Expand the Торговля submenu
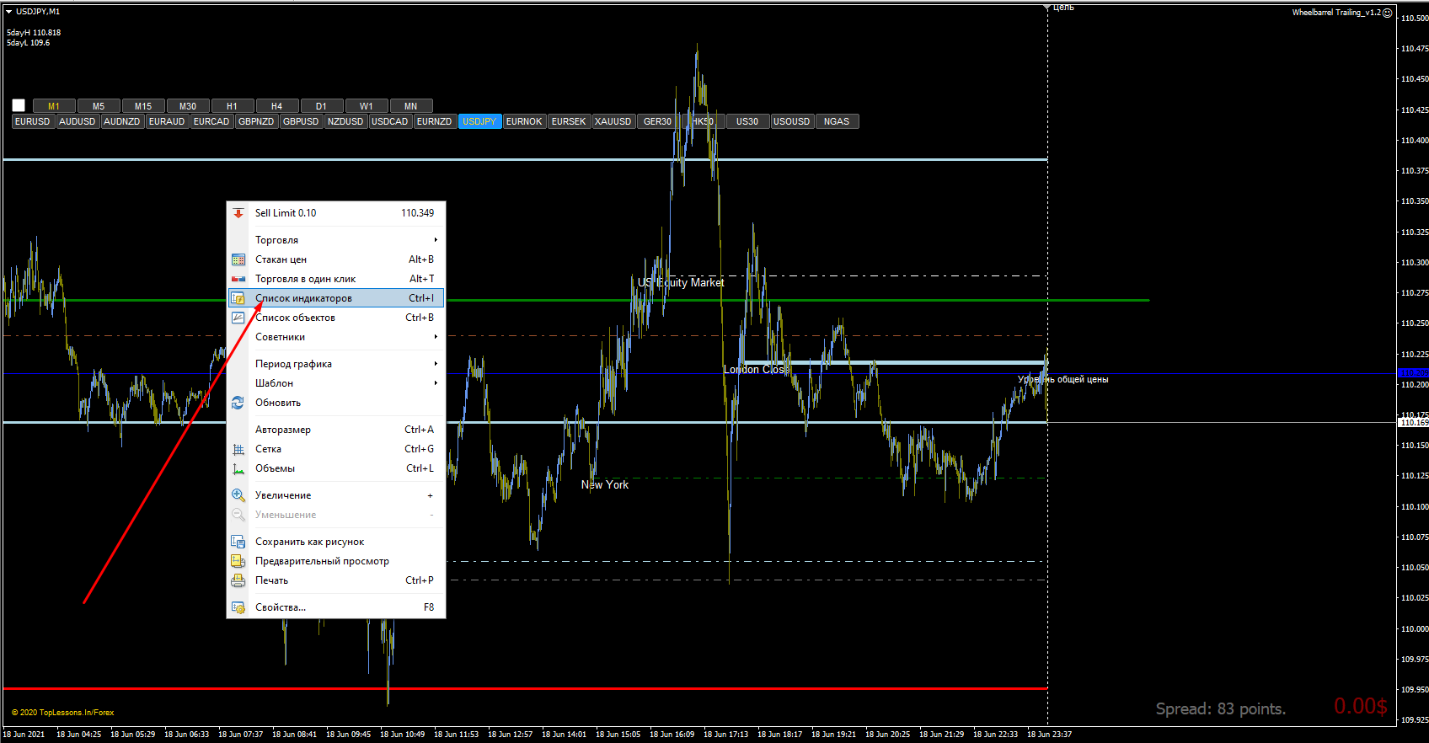 [335, 240]
